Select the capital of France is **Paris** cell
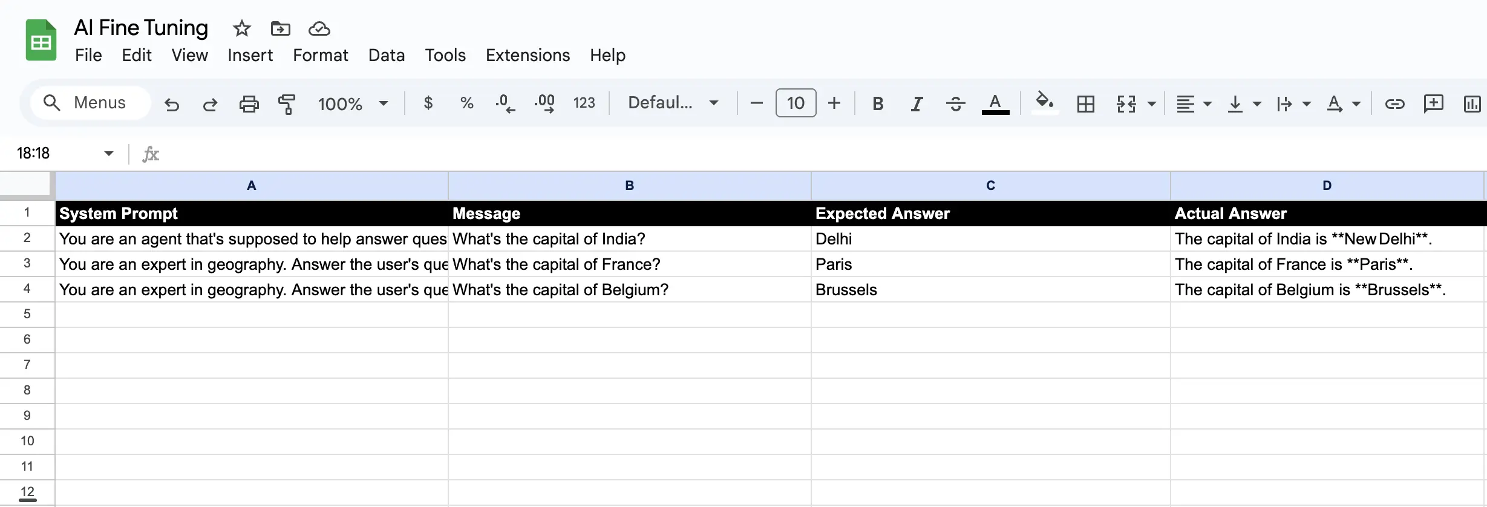The width and height of the screenshot is (1487, 507). pyautogui.click(x=1327, y=264)
